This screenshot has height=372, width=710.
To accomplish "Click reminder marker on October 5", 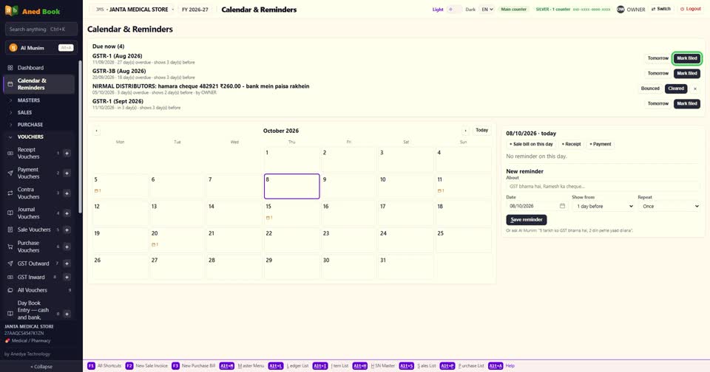I will [x=98, y=190].
